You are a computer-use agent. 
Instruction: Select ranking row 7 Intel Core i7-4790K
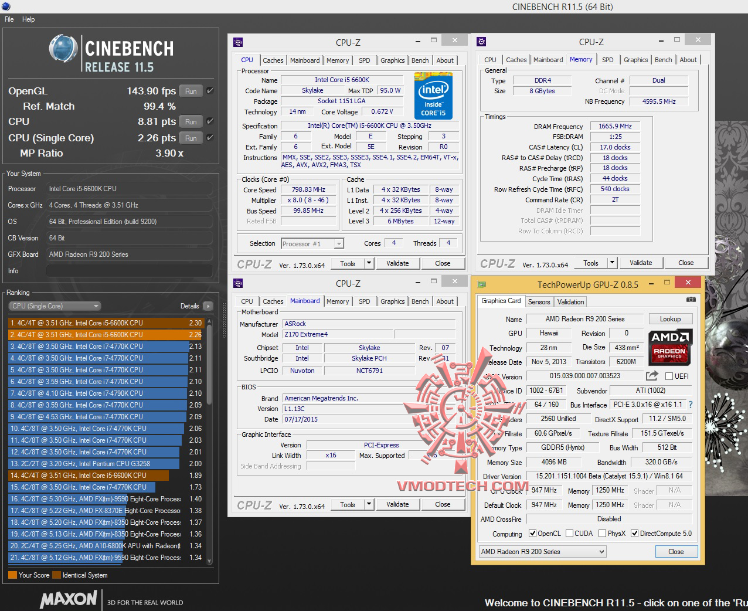pos(106,393)
